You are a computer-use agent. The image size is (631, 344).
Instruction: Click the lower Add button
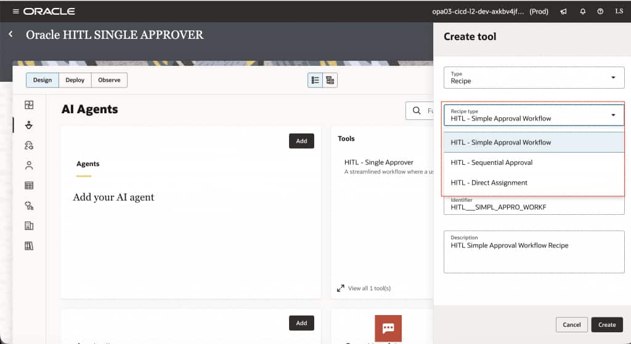pyautogui.click(x=301, y=323)
